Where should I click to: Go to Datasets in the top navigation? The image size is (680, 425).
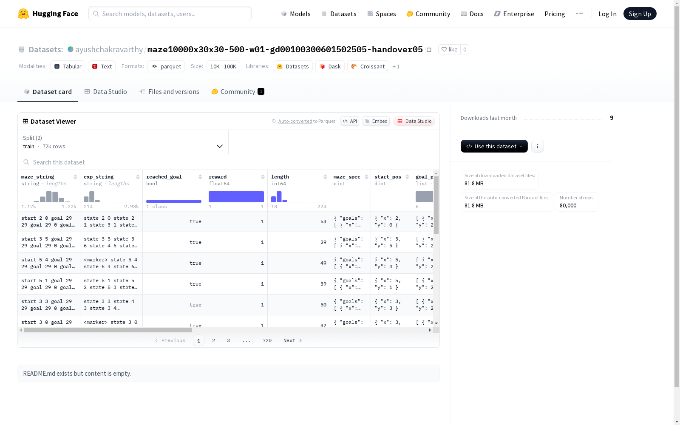[x=339, y=14]
